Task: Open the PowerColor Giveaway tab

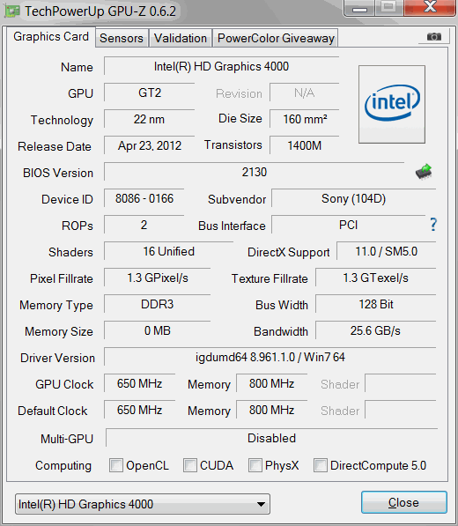Action: pos(276,38)
